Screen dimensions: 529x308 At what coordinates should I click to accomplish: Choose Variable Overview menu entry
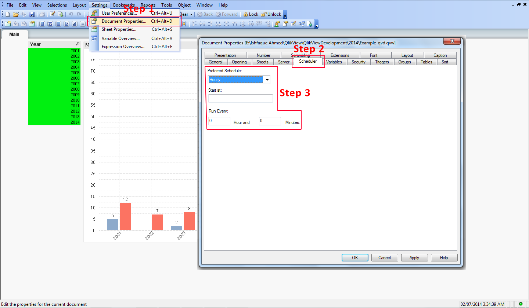pos(134,38)
